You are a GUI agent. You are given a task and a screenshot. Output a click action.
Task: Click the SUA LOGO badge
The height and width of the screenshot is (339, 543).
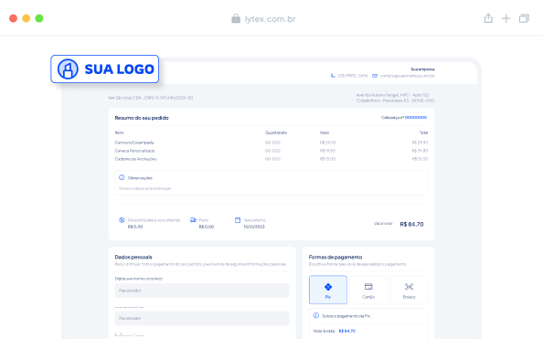[x=105, y=69]
